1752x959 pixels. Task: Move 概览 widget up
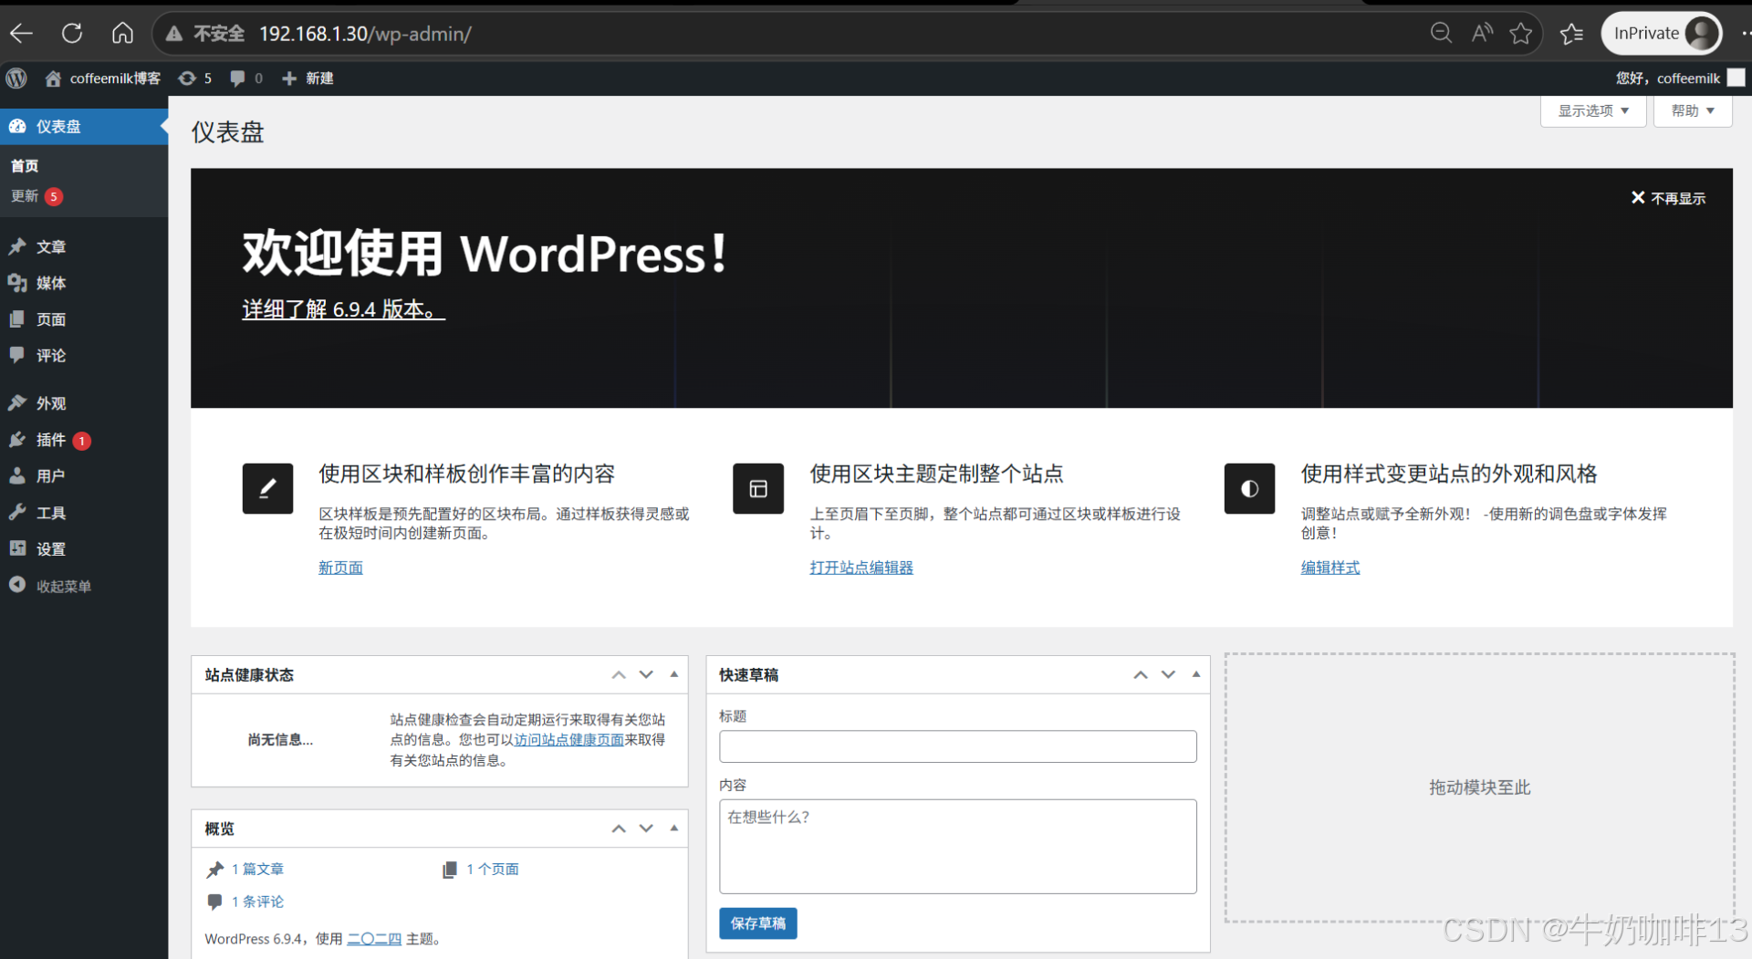click(619, 829)
